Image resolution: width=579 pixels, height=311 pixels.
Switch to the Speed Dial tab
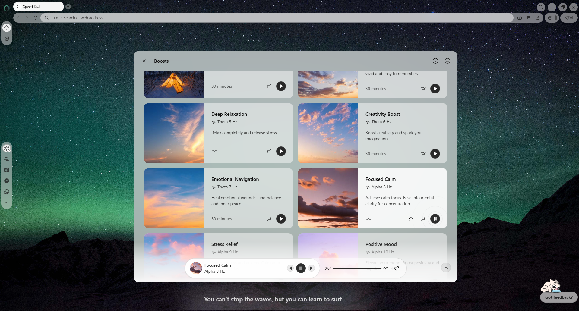click(x=38, y=6)
